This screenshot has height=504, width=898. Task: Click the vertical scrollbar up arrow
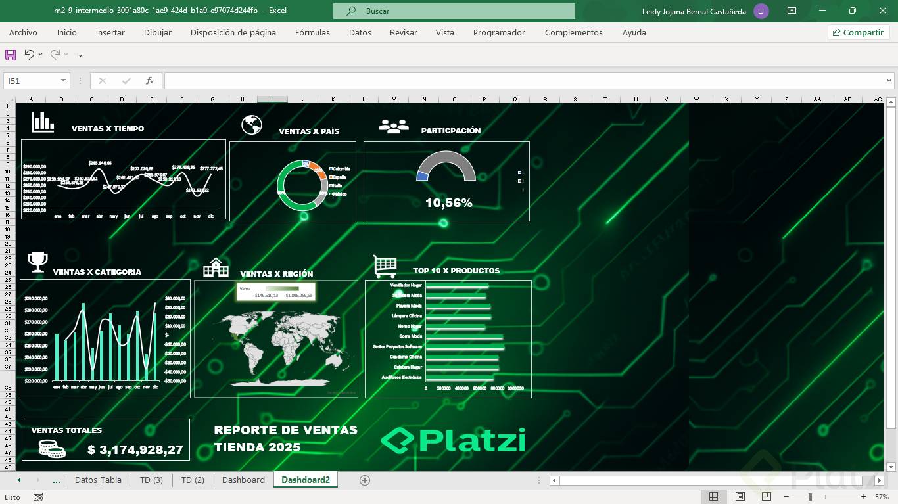click(891, 102)
